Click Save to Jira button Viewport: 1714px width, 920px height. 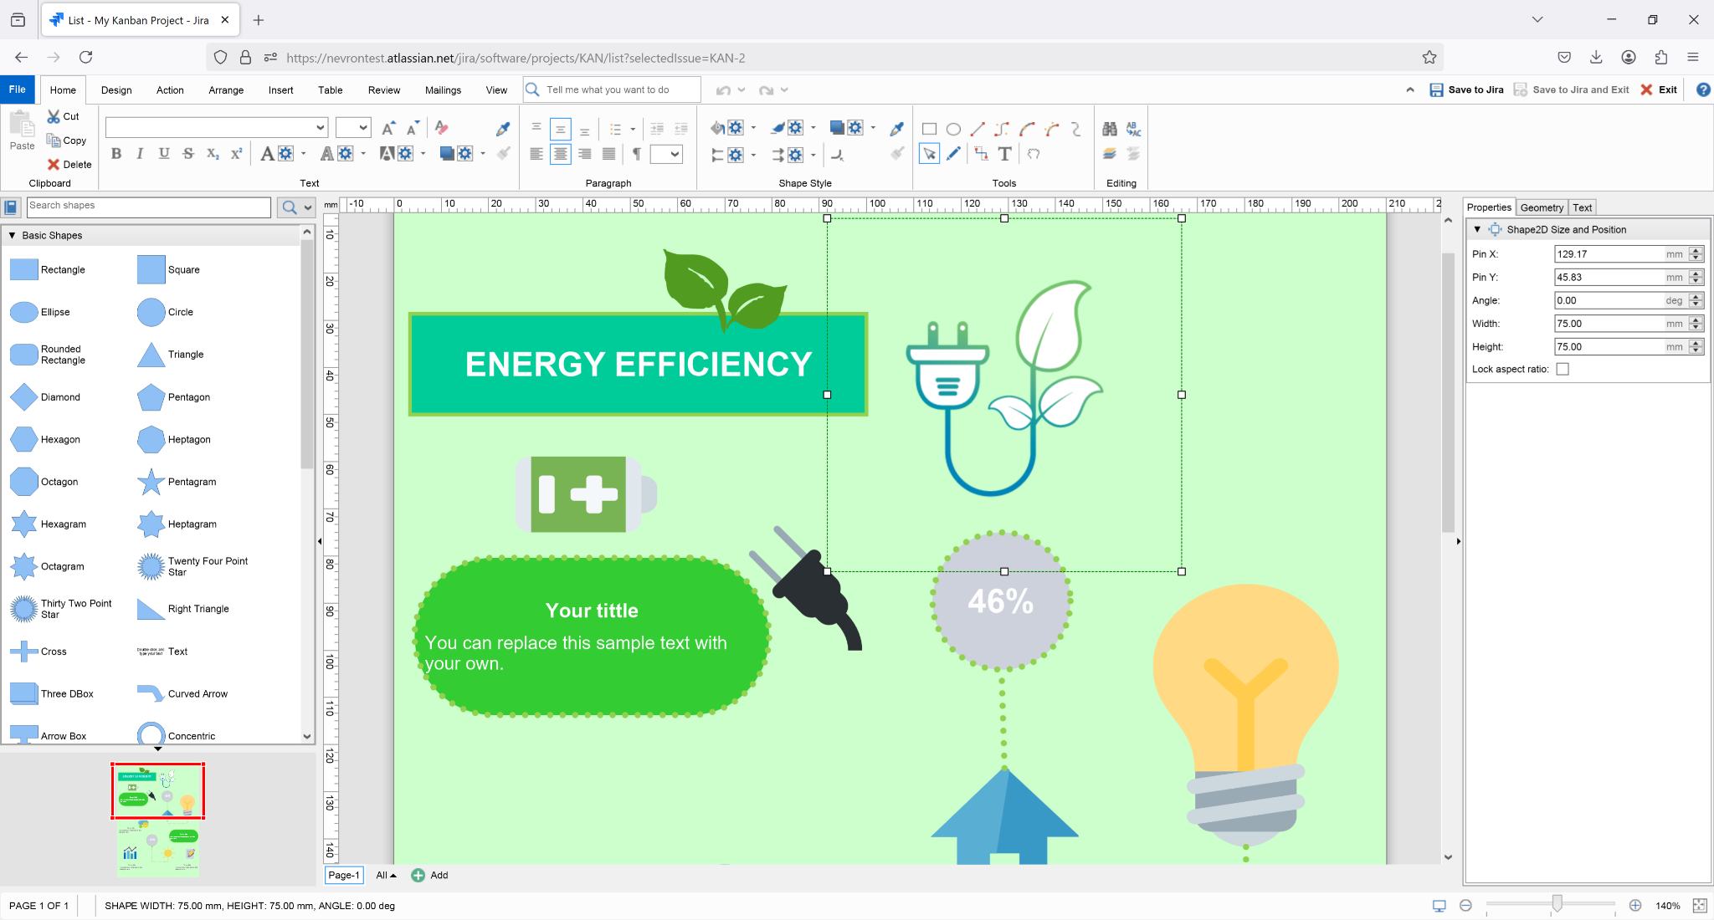(x=1466, y=89)
